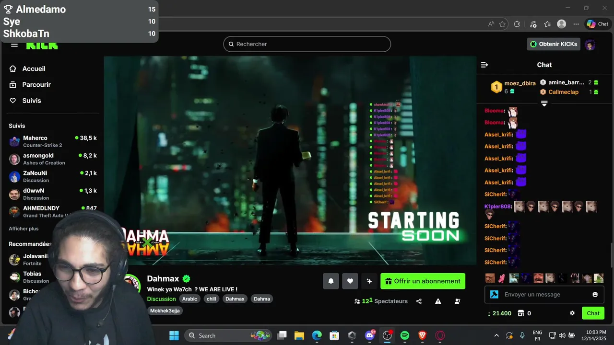Image resolution: width=614 pixels, height=345 pixels.
Task: Collapse the chat panel icon
Action: 484,65
